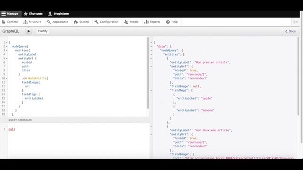Click fieldImage in the query editor
Image resolution: width=303 pixels, height=170 pixels.
point(30,82)
